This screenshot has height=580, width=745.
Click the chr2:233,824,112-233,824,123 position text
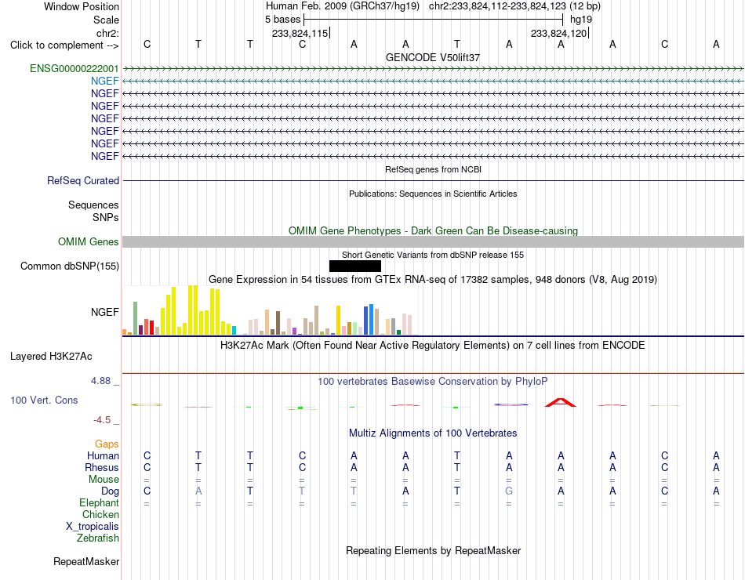click(514, 6)
